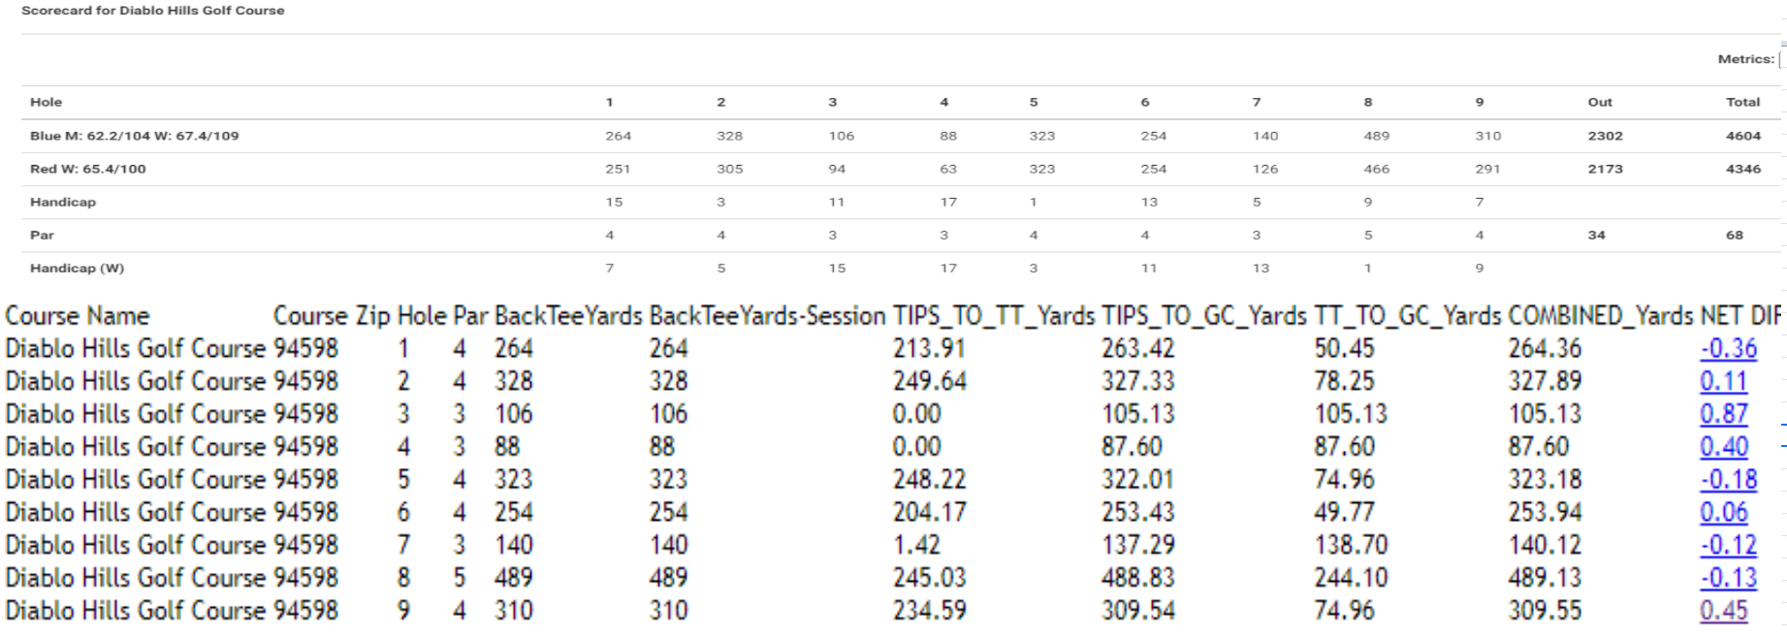Open the Metrics selector field
The image size is (1787, 637).
(x=1782, y=59)
